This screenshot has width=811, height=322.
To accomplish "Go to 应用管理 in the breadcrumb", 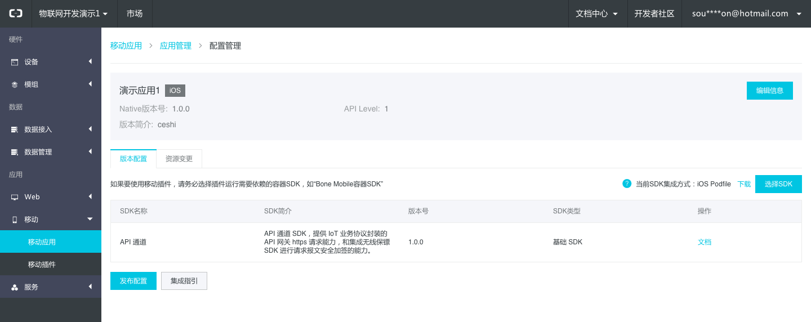I will click(x=176, y=46).
